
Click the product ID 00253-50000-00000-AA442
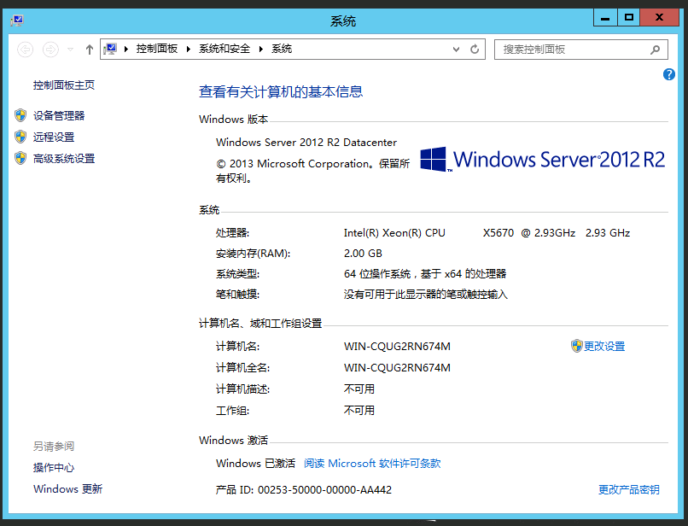(x=324, y=489)
